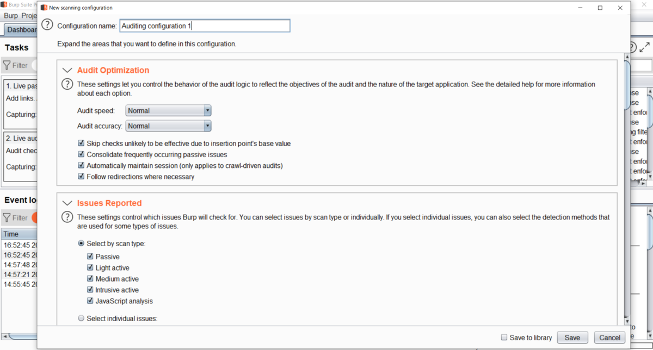Choose Select by scan type radio

[81, 243]
